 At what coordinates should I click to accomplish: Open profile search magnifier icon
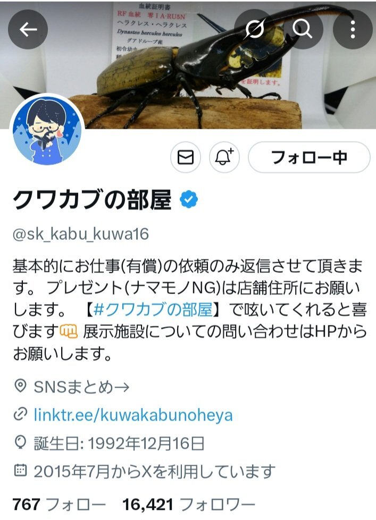pyautogui.click(x=303, y=30)
